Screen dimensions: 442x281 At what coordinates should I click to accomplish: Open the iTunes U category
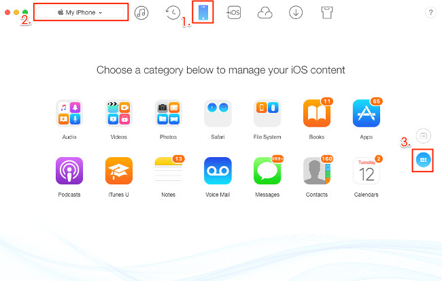pyautogui.click(x=119, y=171)
